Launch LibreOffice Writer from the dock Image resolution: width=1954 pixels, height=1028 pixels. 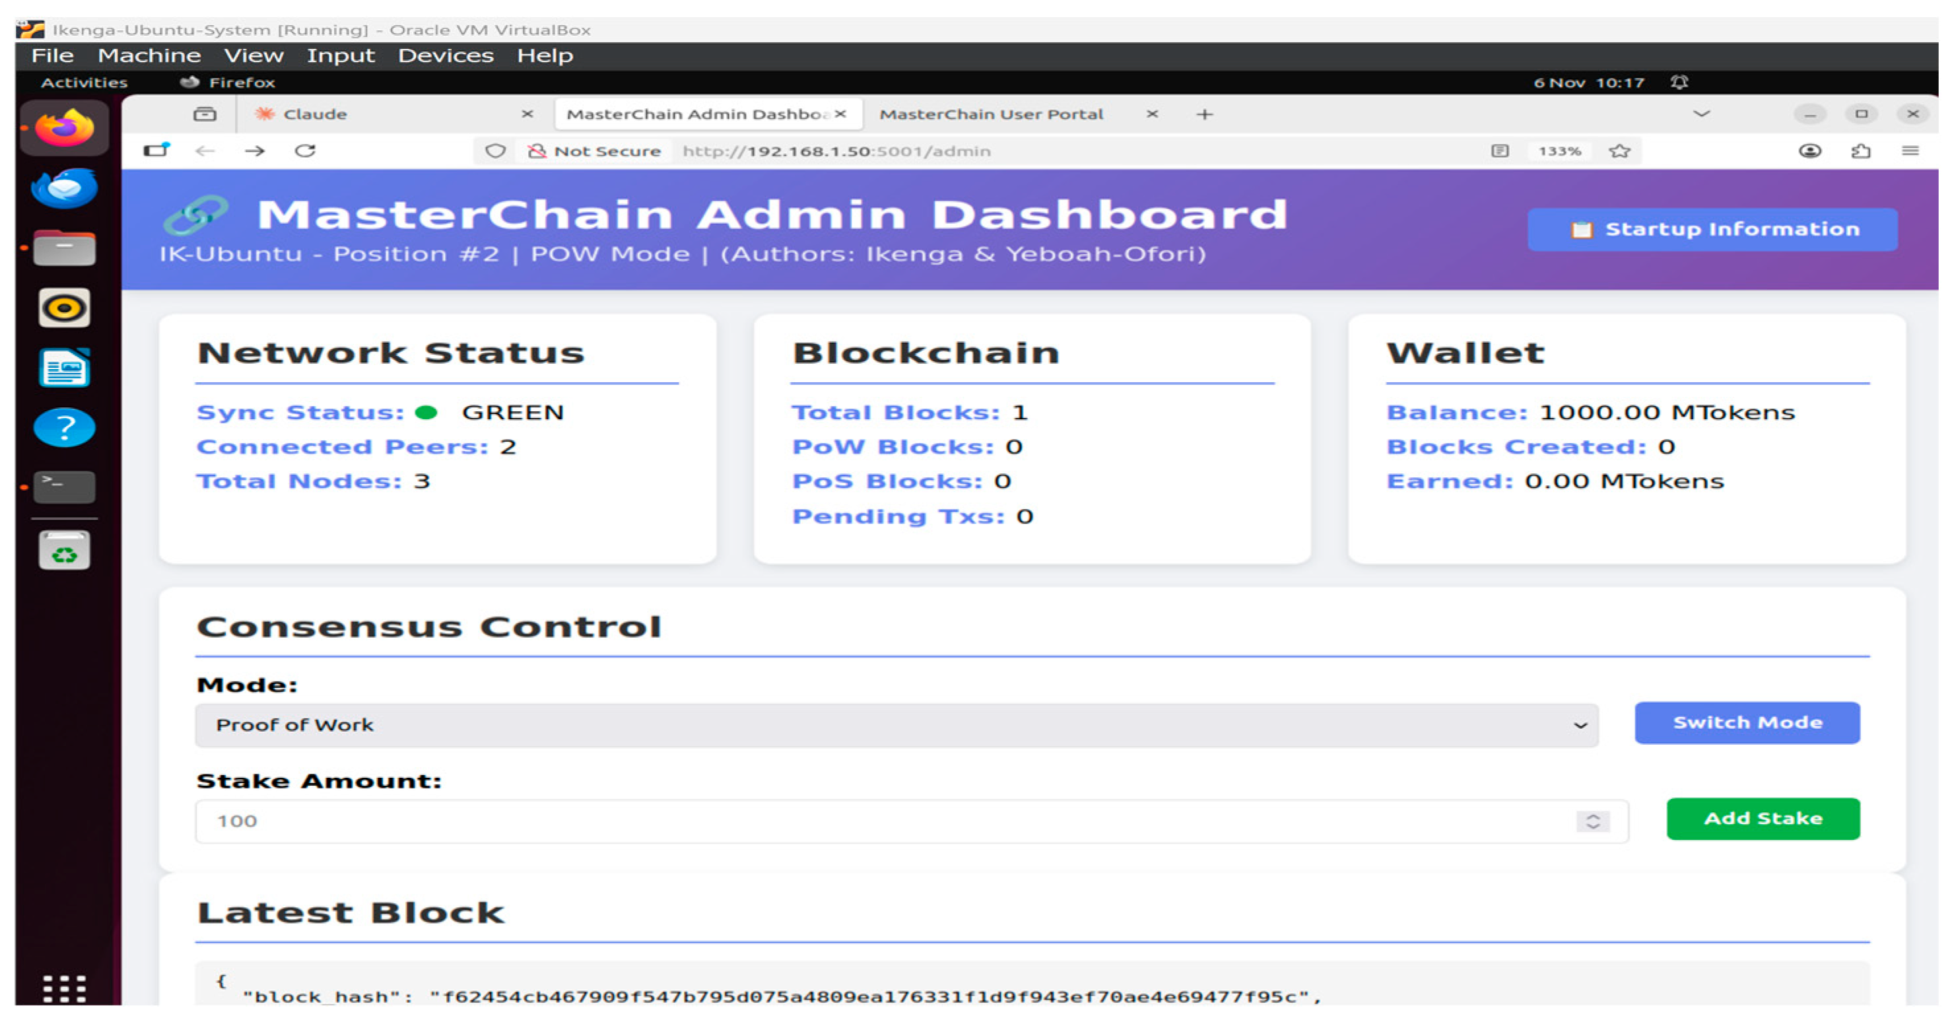pyautogui.click(x=65, y=368)
